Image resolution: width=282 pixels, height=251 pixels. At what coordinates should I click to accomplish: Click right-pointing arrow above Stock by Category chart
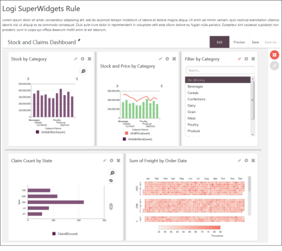29,79
